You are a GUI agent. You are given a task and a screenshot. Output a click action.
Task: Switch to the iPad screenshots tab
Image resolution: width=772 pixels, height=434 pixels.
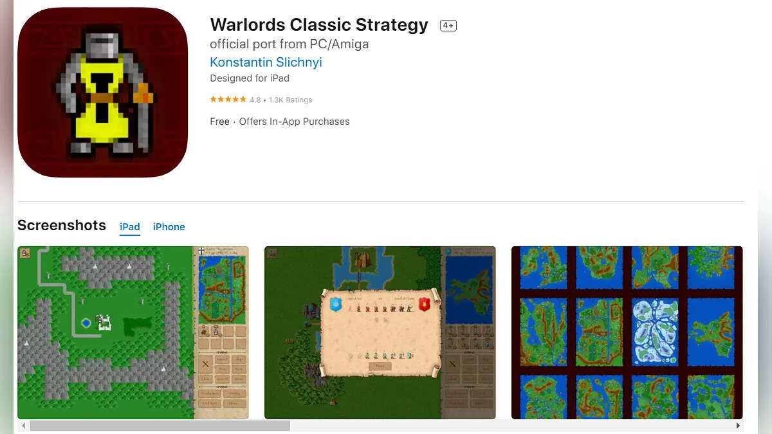coord(130,227)
